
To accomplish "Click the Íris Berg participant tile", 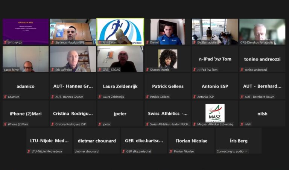I will [239, 141].
